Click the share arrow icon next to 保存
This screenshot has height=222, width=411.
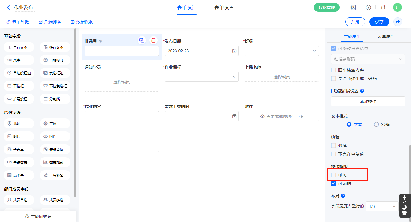[x=398, y=22]
